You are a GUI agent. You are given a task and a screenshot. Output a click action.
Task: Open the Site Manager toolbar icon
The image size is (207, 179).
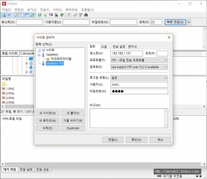pyautogui.click(x=4, y=15)
